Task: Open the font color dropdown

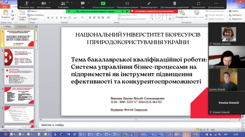Action: tap(85, 18)
